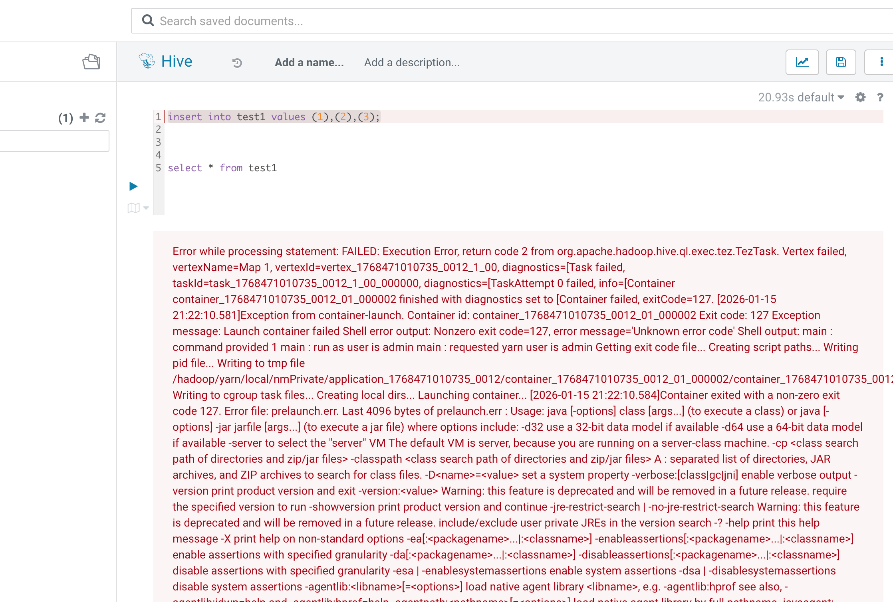This screenshot has width=893, height=602.
Task: Click the Hive editor logo icon
Action: pos(147,61)
